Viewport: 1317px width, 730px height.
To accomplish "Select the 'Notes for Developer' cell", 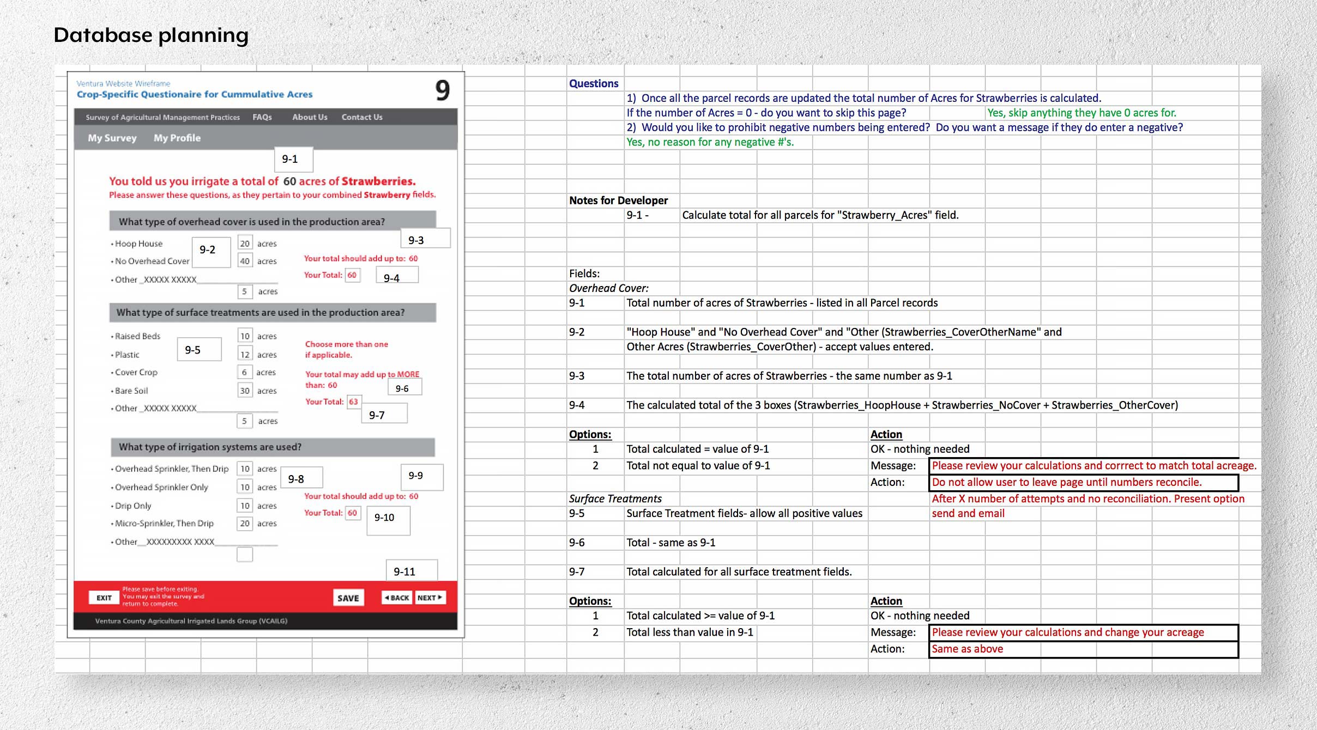I will (618, 200).
